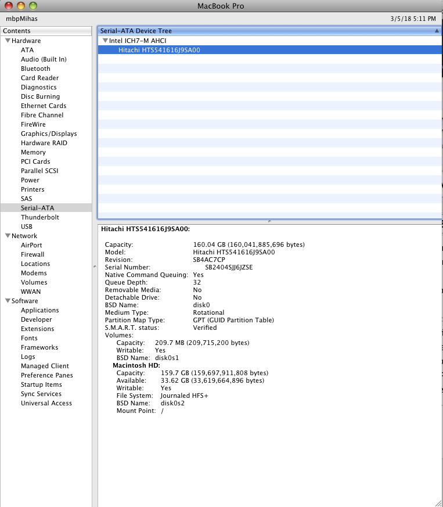Open Graphics/Displays information
This screenshot has height=507, width=443.
pyautogui.click(x=49, y=134)
